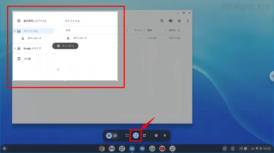Choose window capture mode
274x153 pixels.
pyautogui.click(x=145, y=135)
